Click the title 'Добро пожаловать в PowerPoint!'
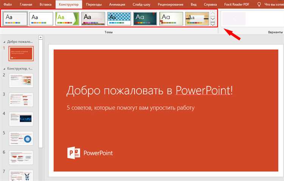 (150, 90)
